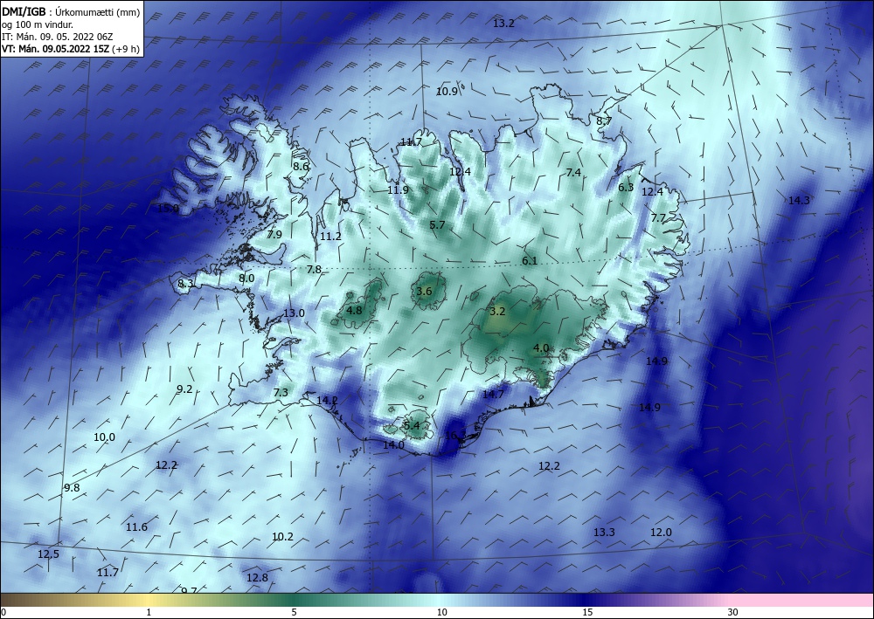The height and width of the screenshot is (619, 874).
Task: Click the 9.8 value in the southwest ocean
Action: 72,488
